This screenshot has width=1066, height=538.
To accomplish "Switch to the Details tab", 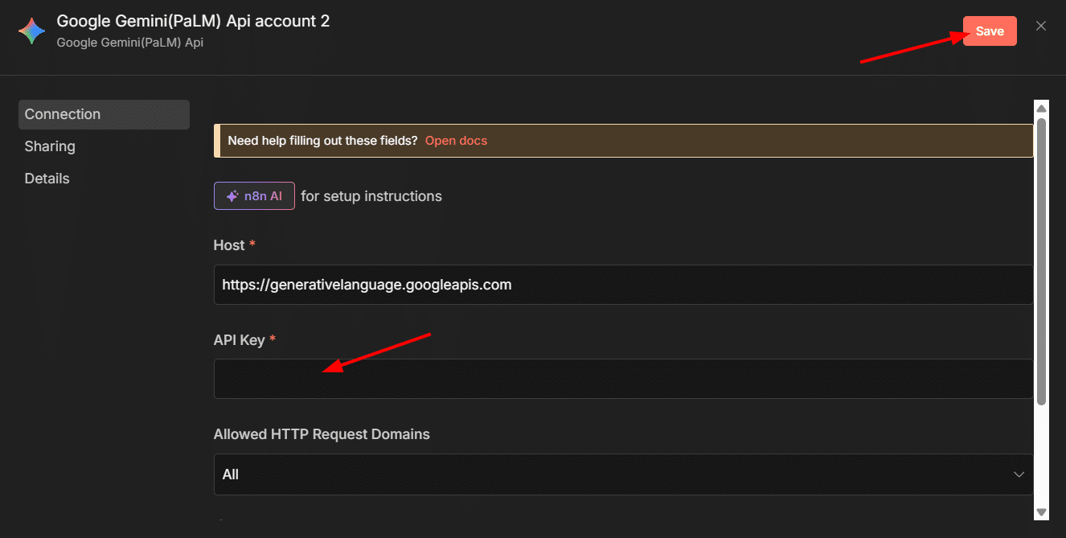I will 47,179.
